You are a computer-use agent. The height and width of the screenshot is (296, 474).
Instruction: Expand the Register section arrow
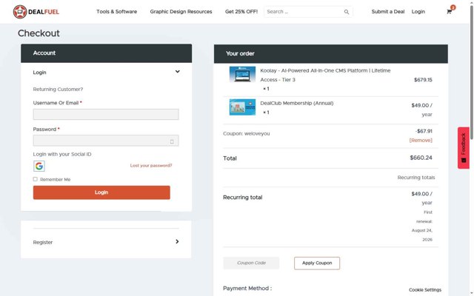pyautogui.click(x=177, y=242)
